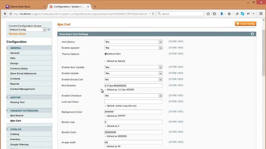The width and height of the screenshot is (266, 149).
Task: Click in the Link cart Class field
Action: coord(133,102)
